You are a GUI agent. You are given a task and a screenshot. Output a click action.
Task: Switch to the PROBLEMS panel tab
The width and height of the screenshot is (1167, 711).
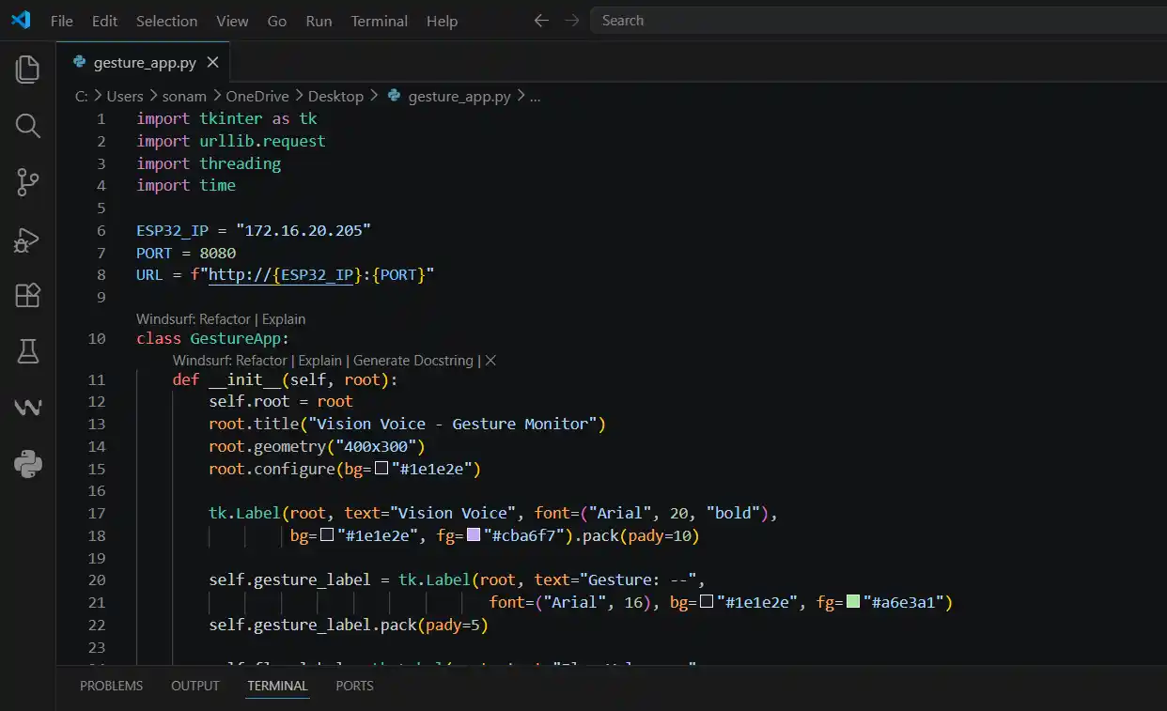(x=111, y=686)
